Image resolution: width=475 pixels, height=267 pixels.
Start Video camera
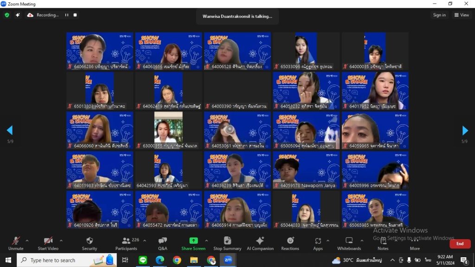48,244
